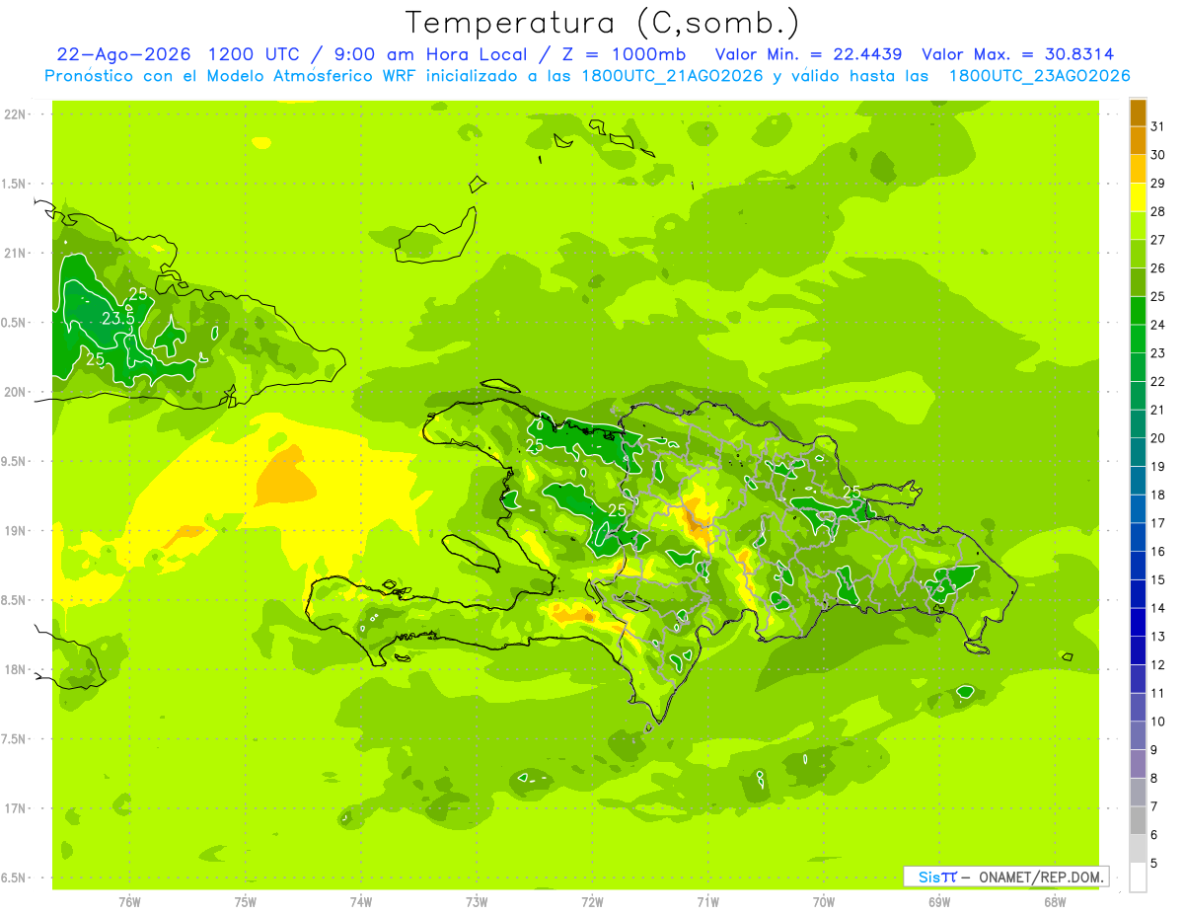Click the "74W" longitude label
This screenshot has height=915, width=1184.
pos(361,902)
